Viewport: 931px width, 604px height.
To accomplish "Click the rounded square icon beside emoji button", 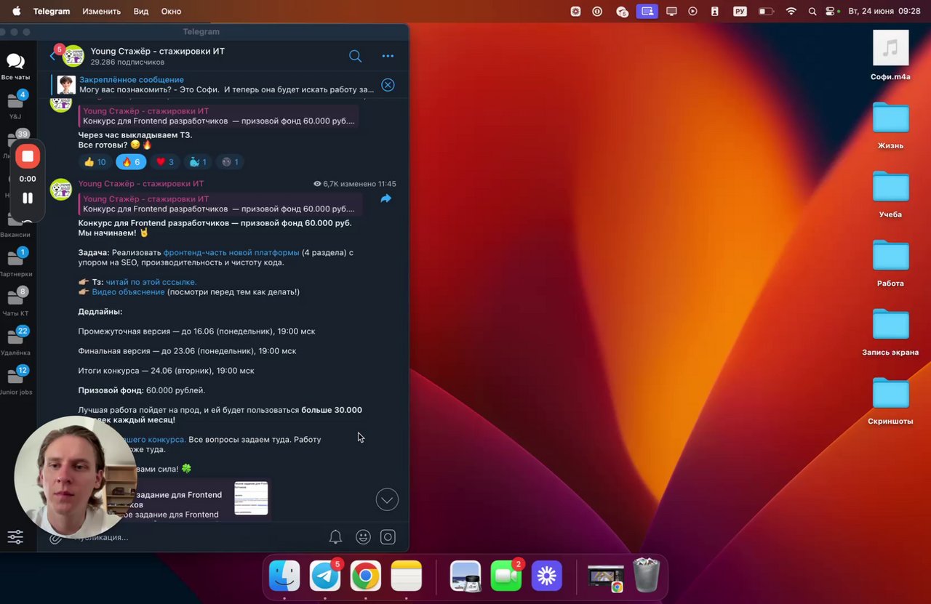I will pos(388,537).
